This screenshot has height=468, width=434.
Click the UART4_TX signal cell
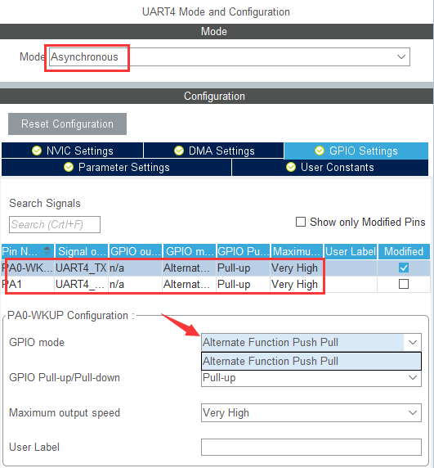click(81, 268)
